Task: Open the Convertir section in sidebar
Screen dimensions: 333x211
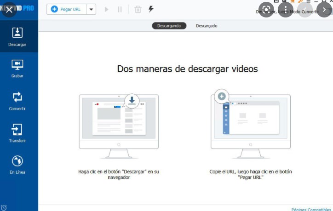Action: [x=17, y=101]
